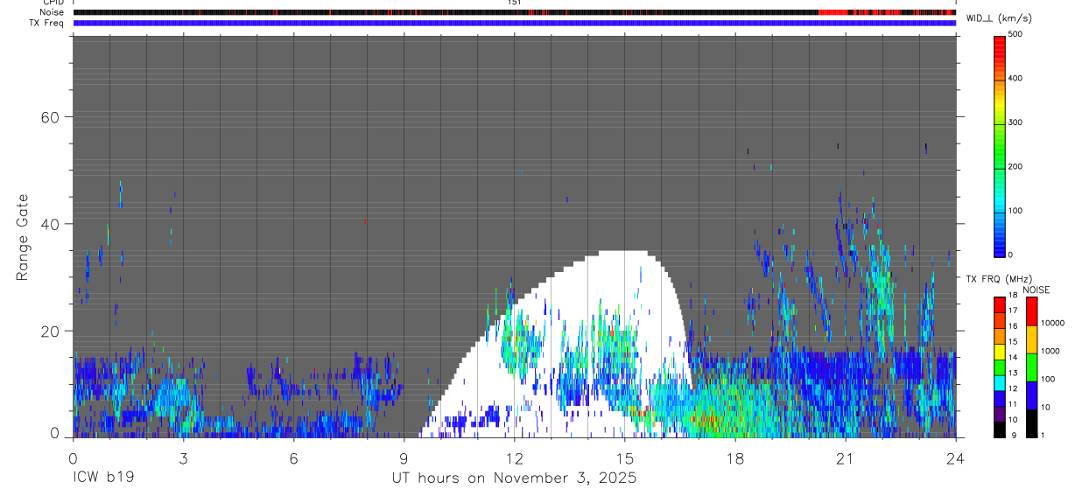Click the 300 tick on the width colorbar
The width and height of the screenshot is (1075, 496).
tap(1016, 122)
